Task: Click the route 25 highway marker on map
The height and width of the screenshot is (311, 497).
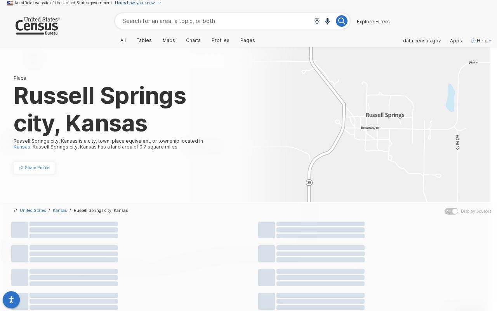Action: point(309,182)
